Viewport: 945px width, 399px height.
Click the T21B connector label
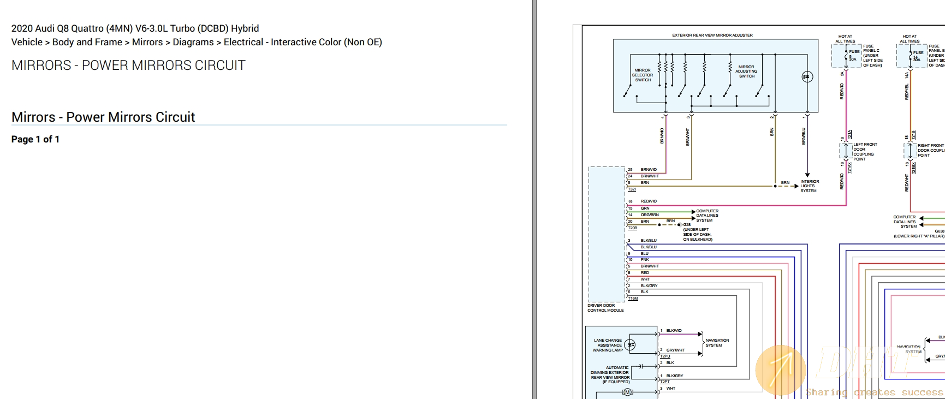[x=914, y=135]
